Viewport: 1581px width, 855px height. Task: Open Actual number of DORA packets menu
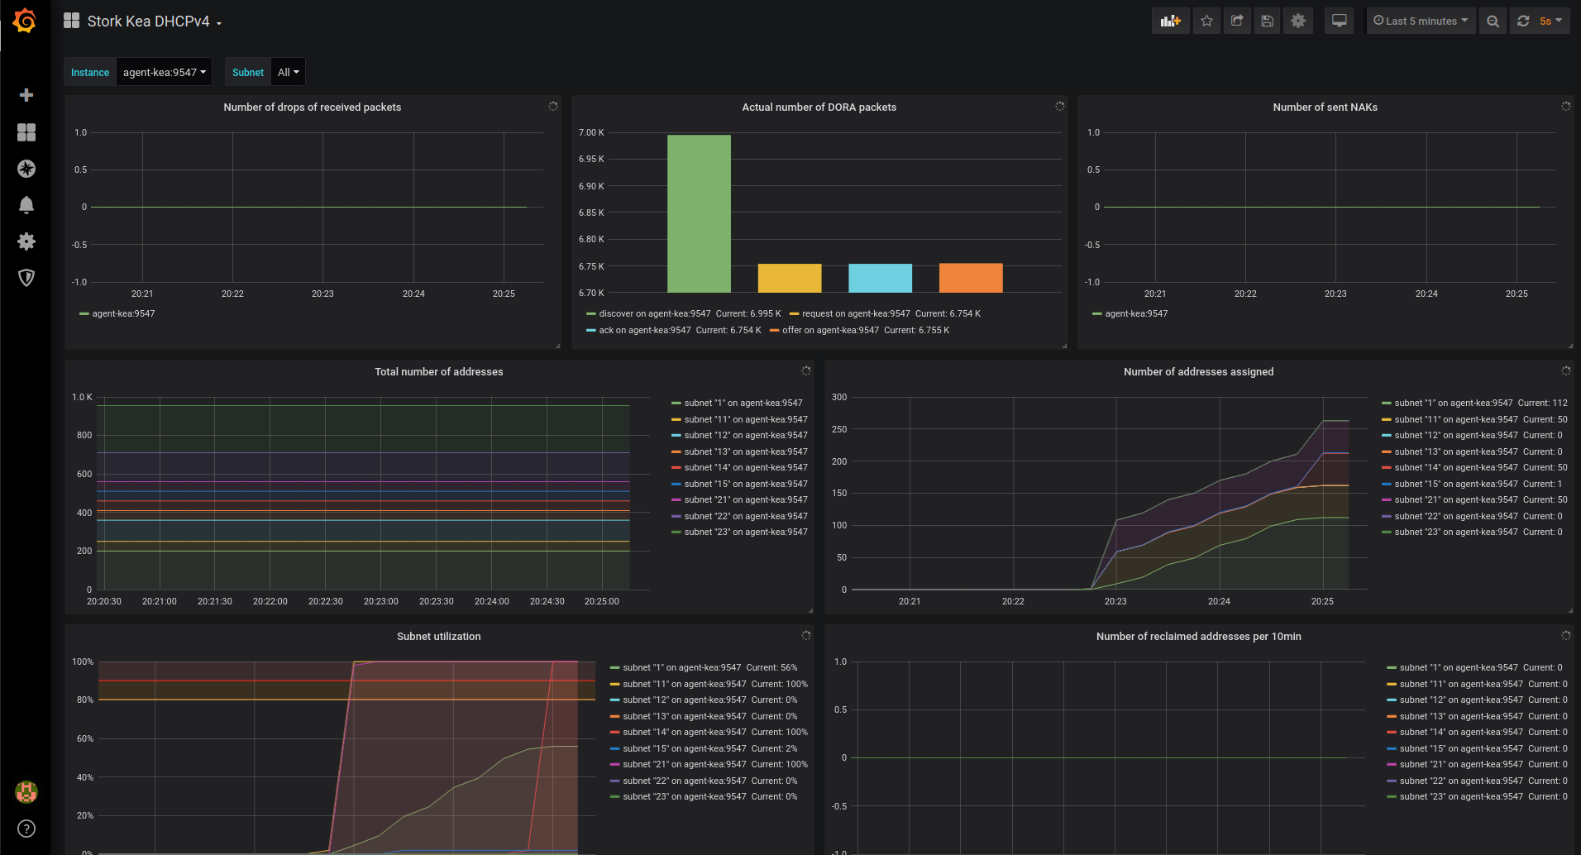pyautogui.click(x=819, y=107)
